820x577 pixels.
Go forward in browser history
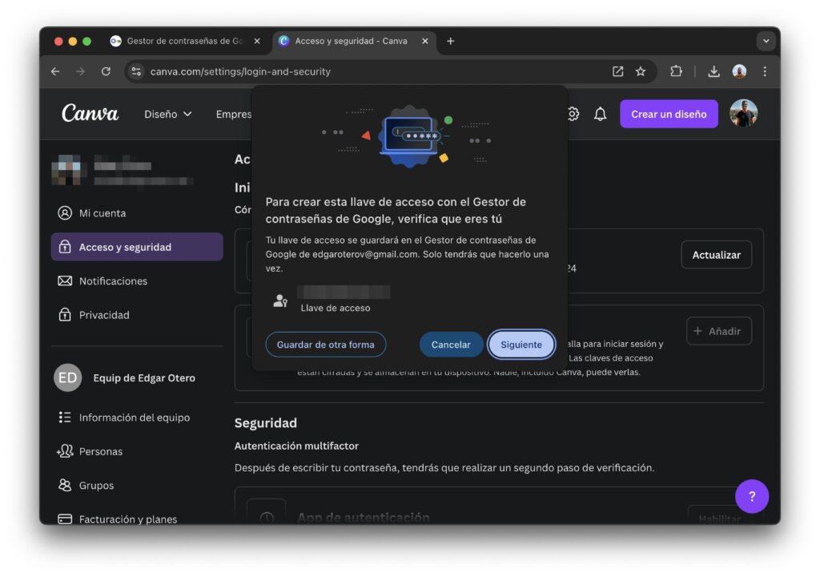coord(80,71)
